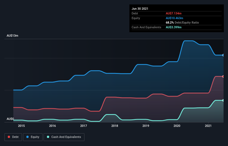This screenshot has width=228, height=146.
Task: Select the Equity endpoint marker on the blue line
Action: [x=223, y=55]
